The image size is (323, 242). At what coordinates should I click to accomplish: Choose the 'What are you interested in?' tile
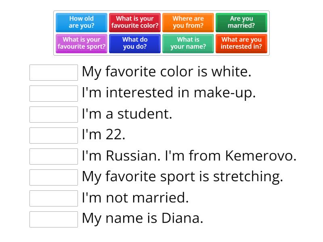coord(241,43)
